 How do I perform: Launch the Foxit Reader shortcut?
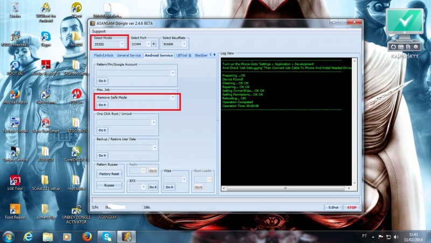pos(15,212)
